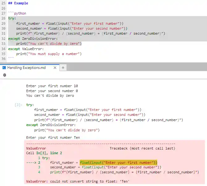Click the '```python' code fence line

pos(17,13)
